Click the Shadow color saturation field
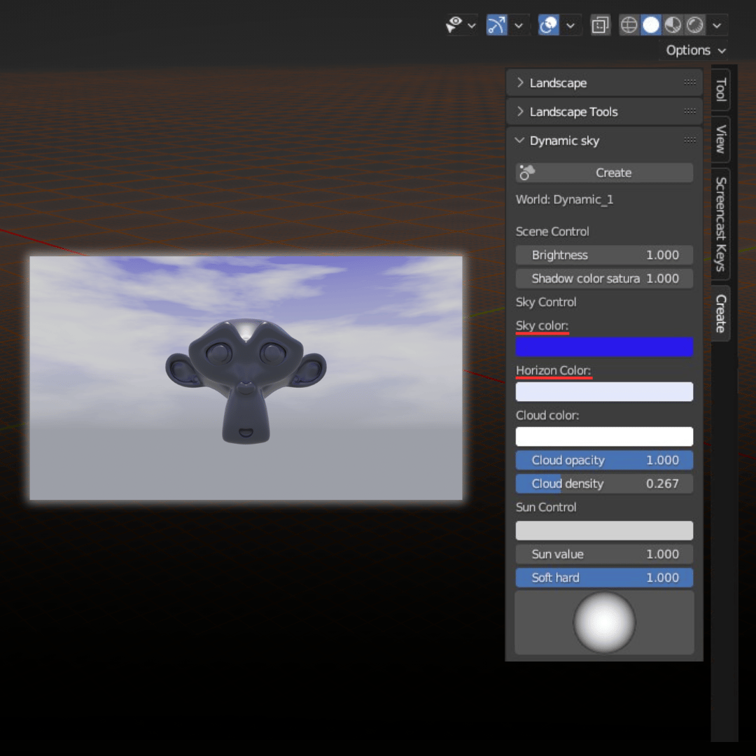The width and height of the screenshot is (756, 756). pyautogui.click(x=604, y=278)
